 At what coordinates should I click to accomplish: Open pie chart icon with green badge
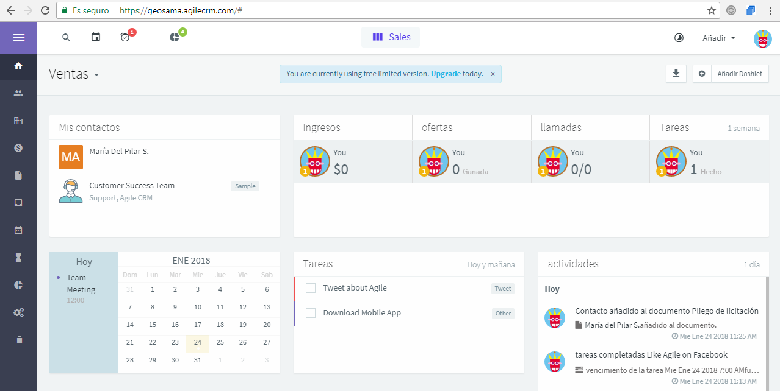click(x=175, y=37)
